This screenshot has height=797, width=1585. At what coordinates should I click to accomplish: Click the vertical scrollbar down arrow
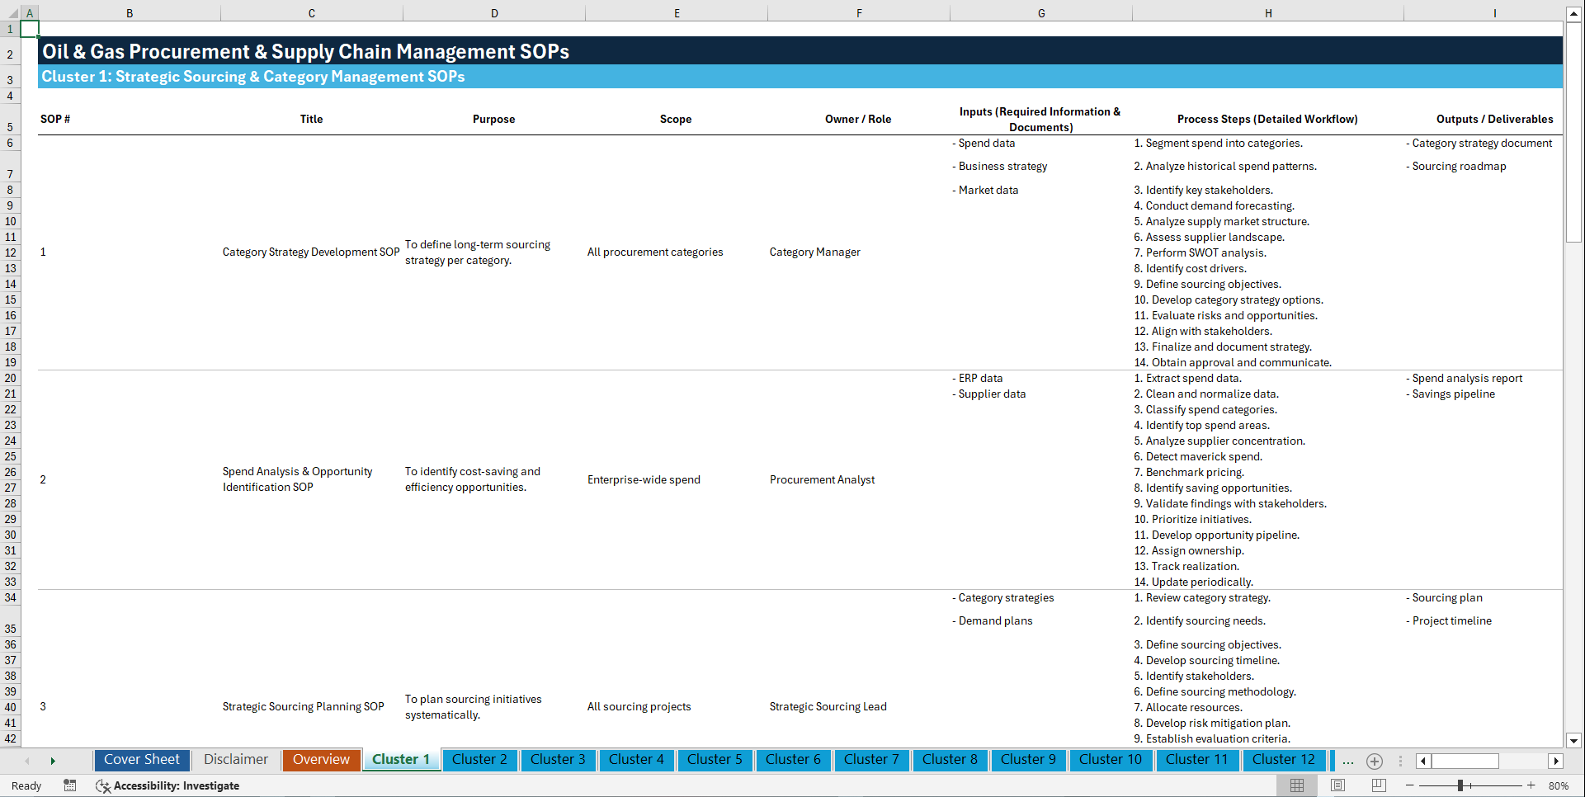[x=1574, y=741]
